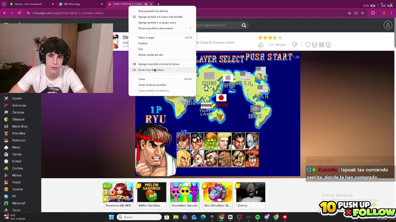Select 'Volver a cargar' in context menu
The width and height of the screenshot is (396, 222).
[162, 38]
